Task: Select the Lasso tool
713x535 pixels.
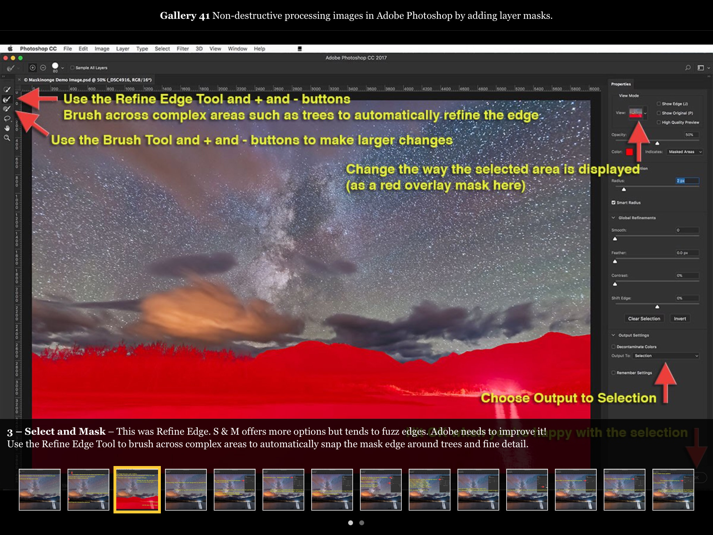Action: [7, 119]
